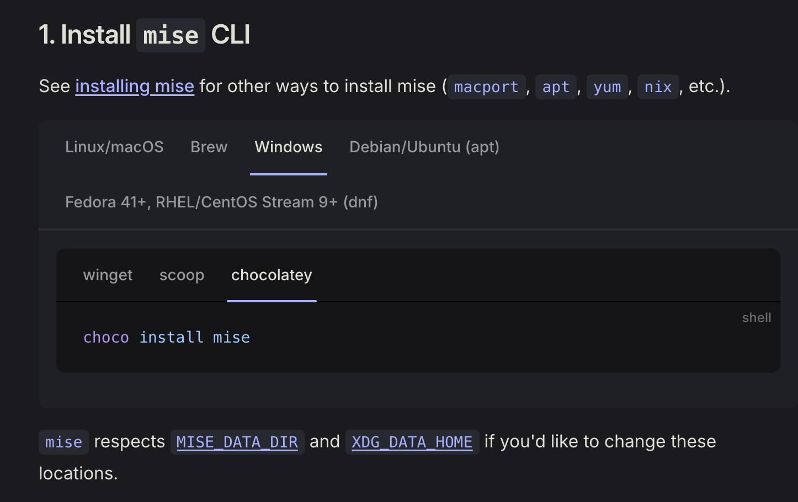Screen dimensions: 798x502
Task: Click the macport code badge
Action: click(x=486, y=87)
